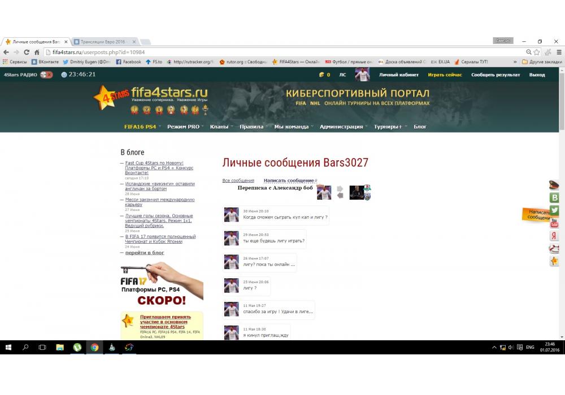The width and height of the screenshot is (565, 395).
Task: Open message 'Когда сможем сыграть кул кап'
Action: (x=285, y=217)
